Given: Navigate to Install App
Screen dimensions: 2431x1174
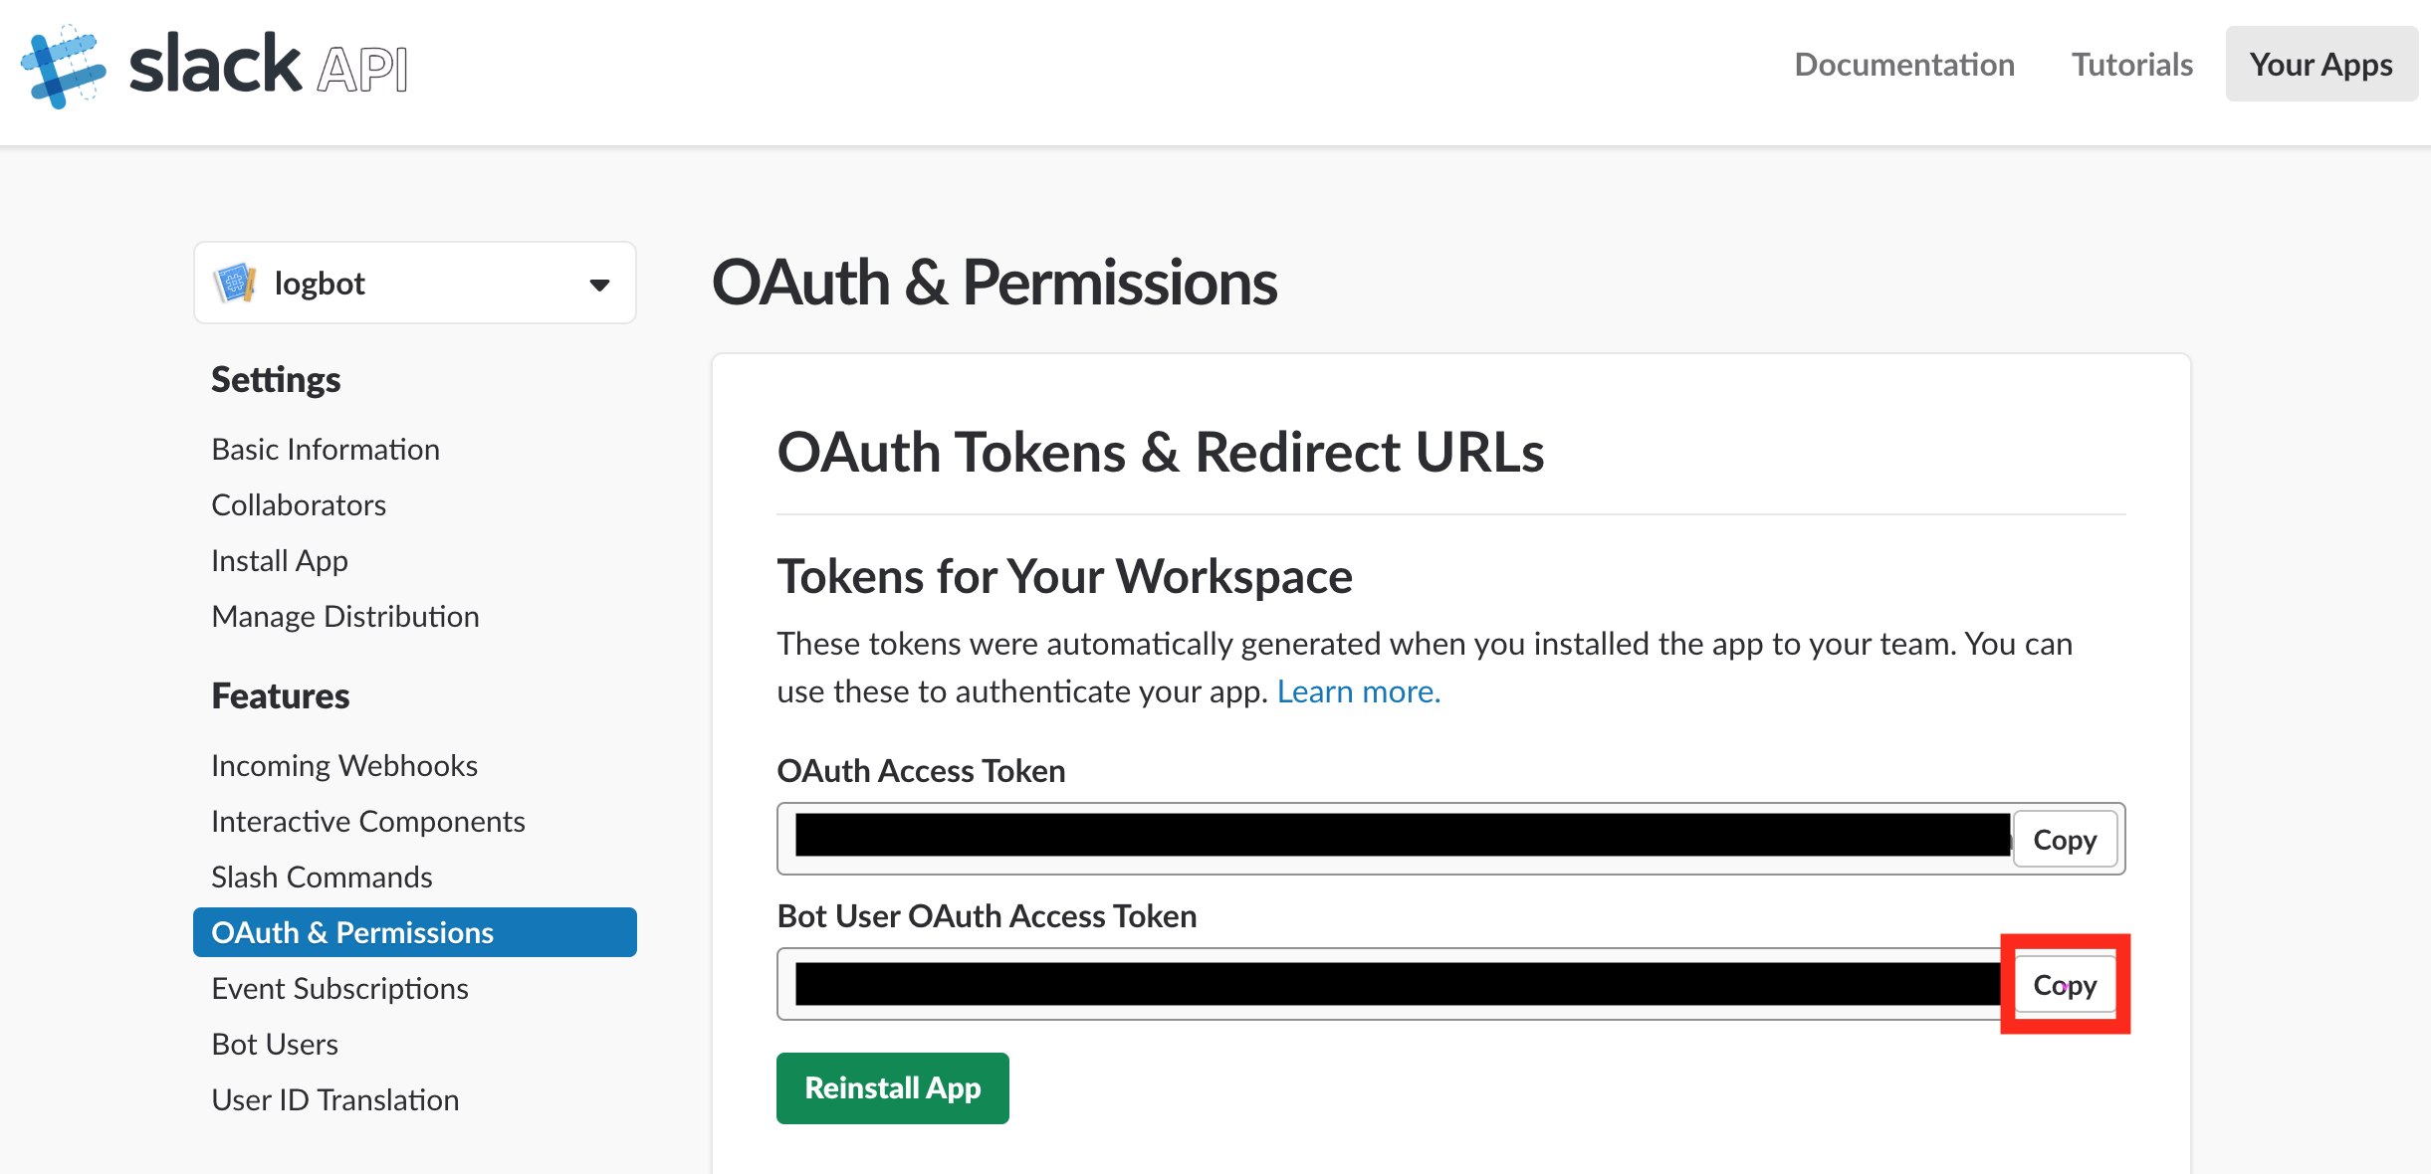Looking at the screenshot, I should [279, 561].
